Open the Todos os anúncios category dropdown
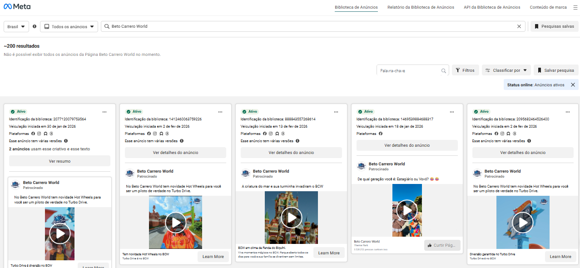The width and height of the screenshot is (580, 268). (69, 26)
